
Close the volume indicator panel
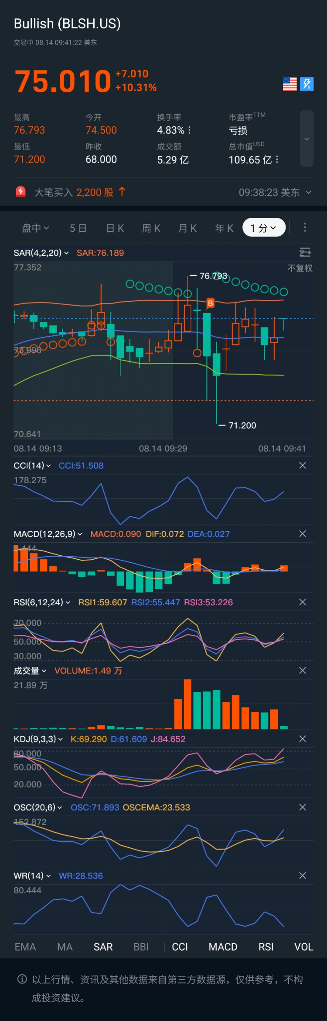tap(303, 670)
